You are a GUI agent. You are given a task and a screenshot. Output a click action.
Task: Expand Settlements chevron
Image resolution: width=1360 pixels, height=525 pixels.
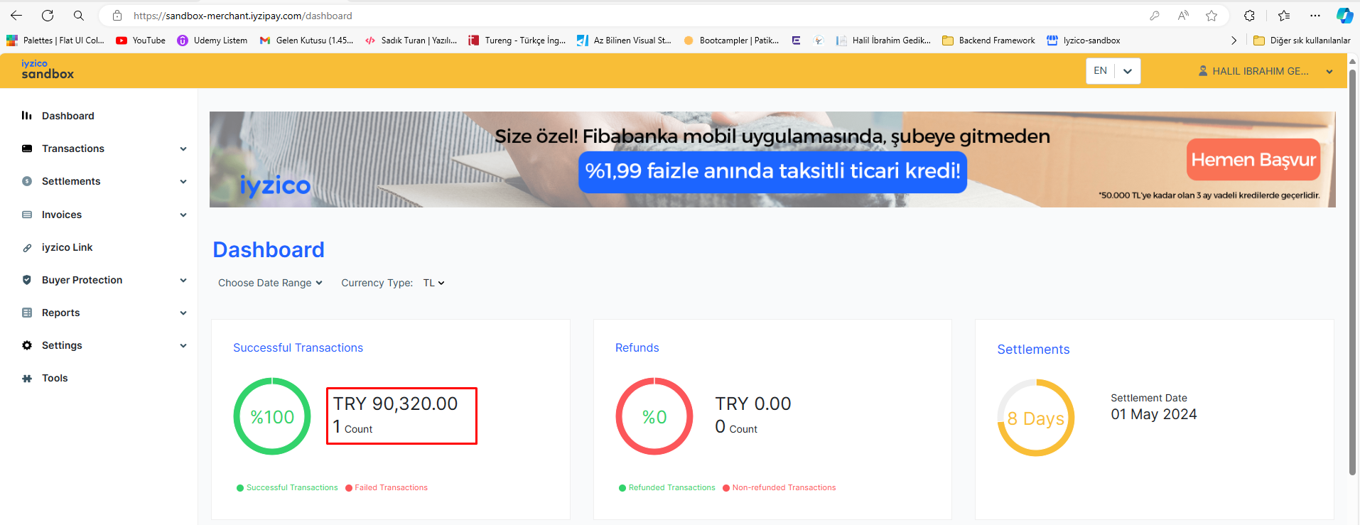183,181
